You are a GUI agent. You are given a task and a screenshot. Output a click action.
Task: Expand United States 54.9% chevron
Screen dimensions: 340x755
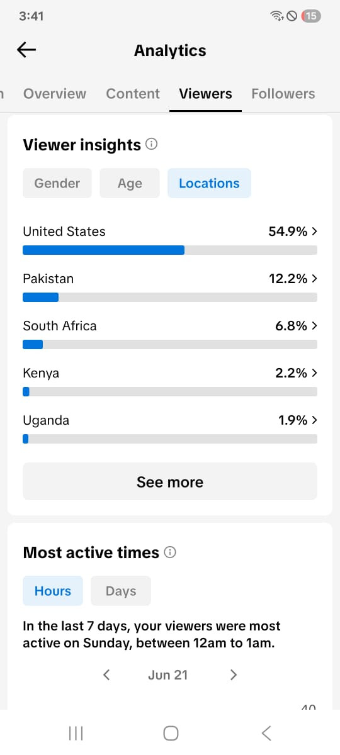(314, 232)
